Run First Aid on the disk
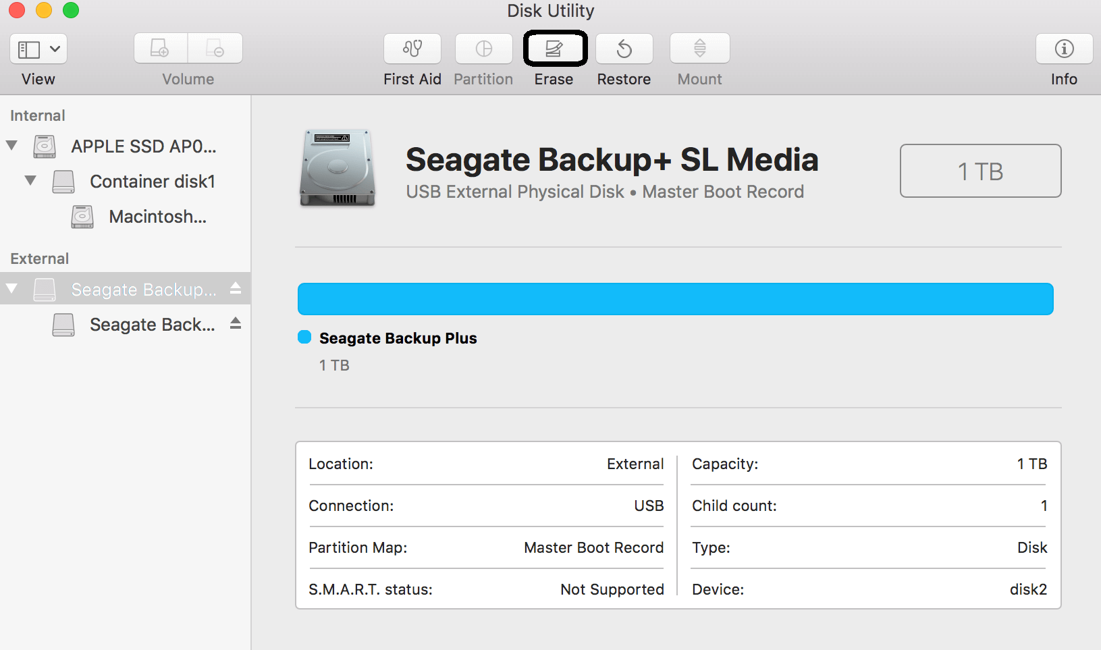Image resolution: width=1101 pixels, height=650 pixels. [412, 49]
